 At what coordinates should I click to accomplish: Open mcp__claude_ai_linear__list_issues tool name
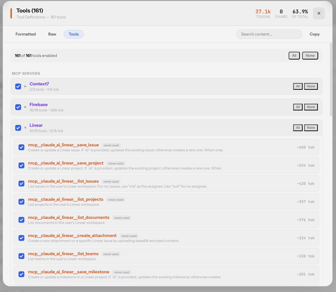click(63, 181)
